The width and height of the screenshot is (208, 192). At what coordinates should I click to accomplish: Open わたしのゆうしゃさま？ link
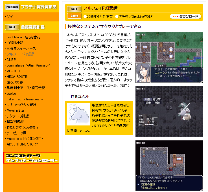tap(23, 127)
